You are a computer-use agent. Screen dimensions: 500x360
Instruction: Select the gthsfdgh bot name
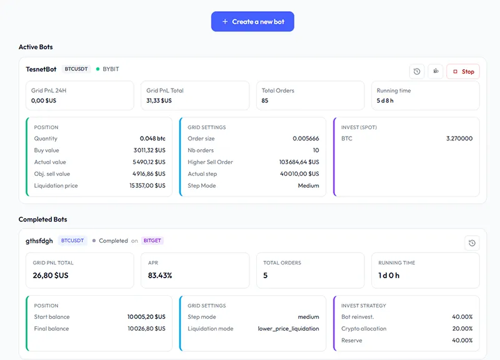click(x=39, y=241)
